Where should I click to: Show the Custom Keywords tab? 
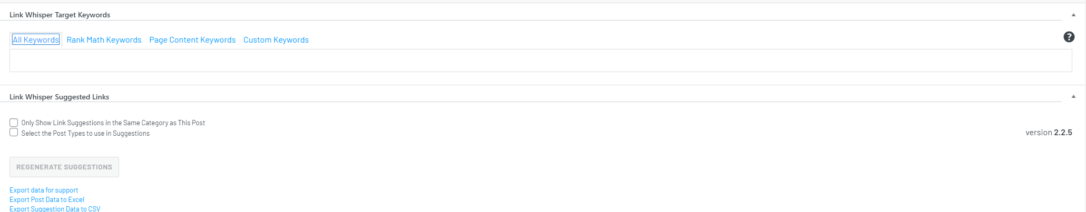(x=276, y=40)
